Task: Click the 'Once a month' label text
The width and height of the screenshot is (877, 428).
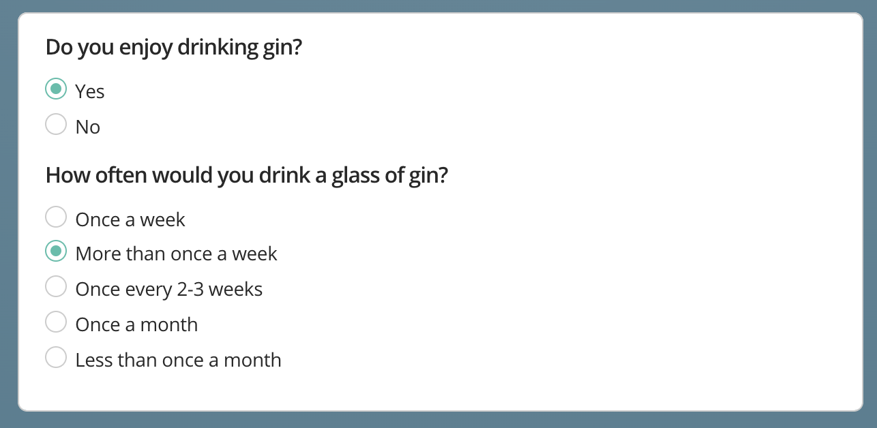Action: (x=136, y=325)
